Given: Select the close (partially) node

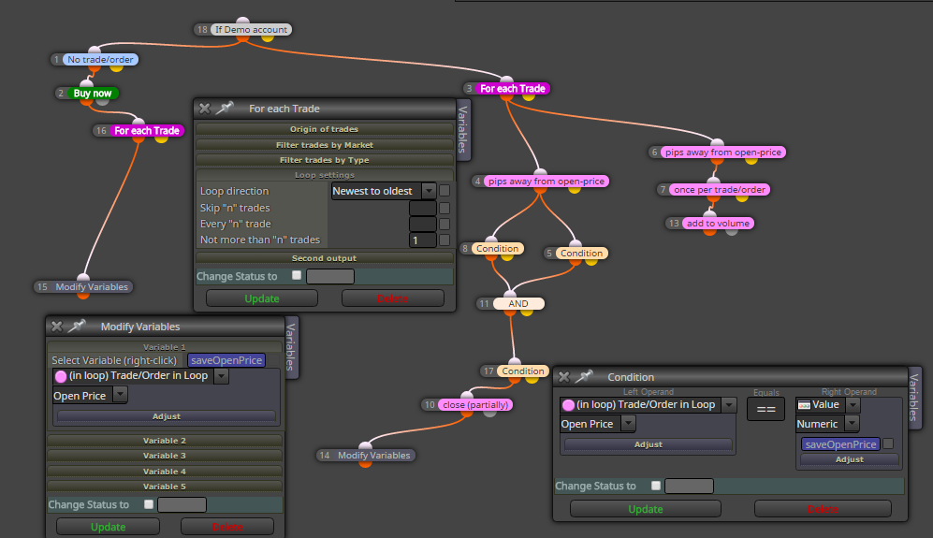Looking at the screenshot, I should (474, 405).
